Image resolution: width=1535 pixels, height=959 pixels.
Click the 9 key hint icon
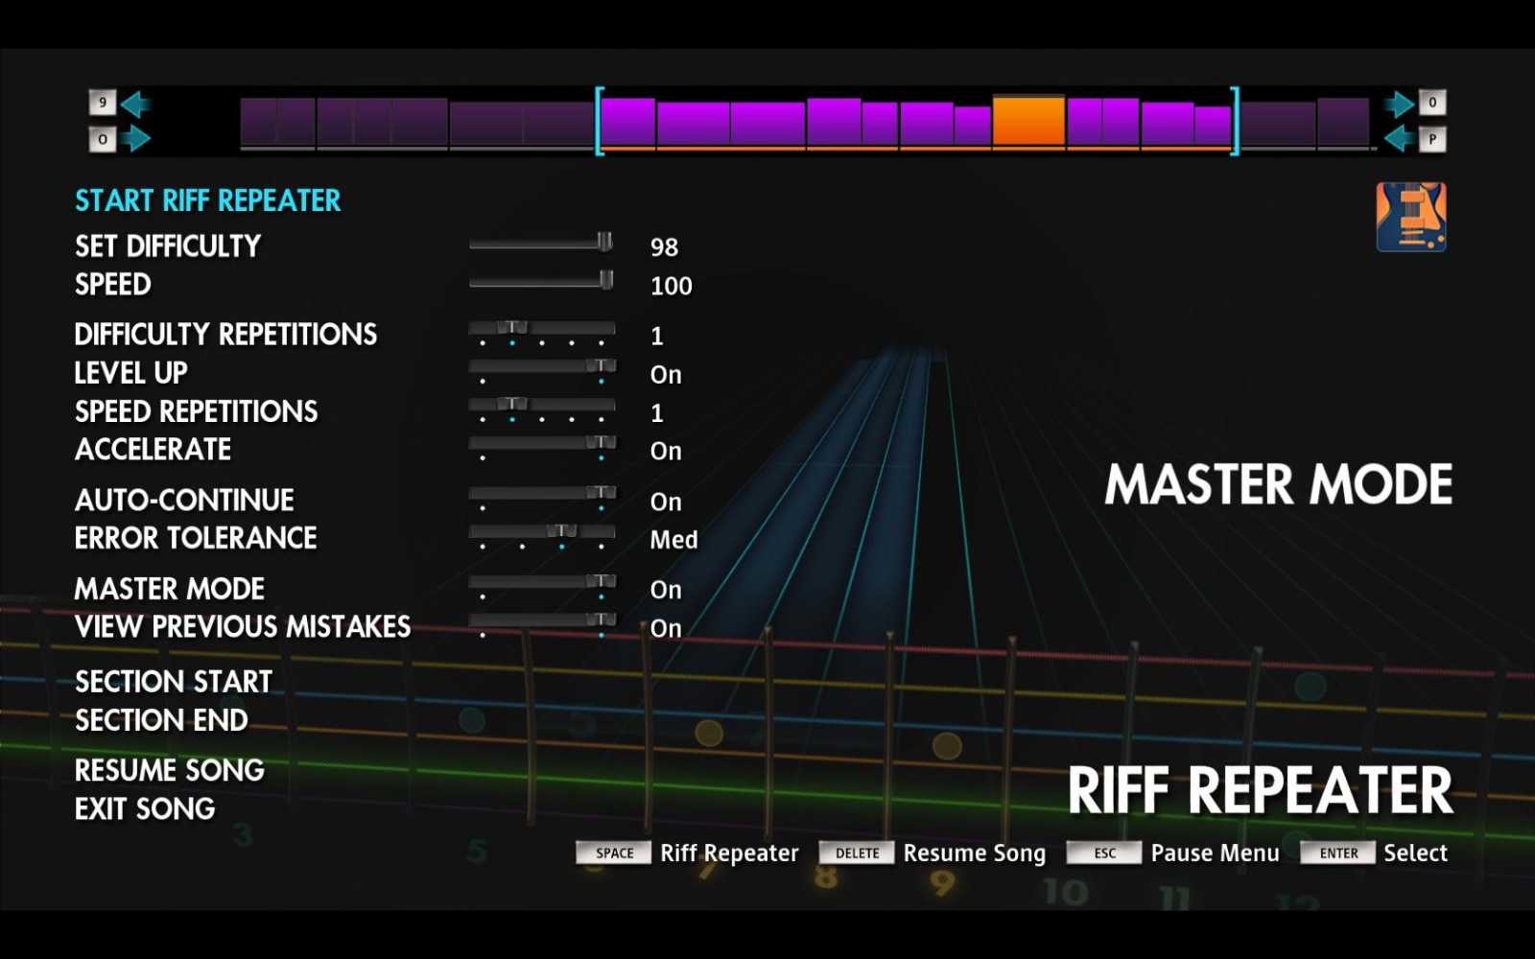point(103,103)
